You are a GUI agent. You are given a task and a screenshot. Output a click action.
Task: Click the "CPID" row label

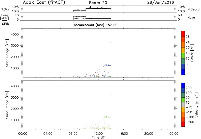[x=6, y=24]
